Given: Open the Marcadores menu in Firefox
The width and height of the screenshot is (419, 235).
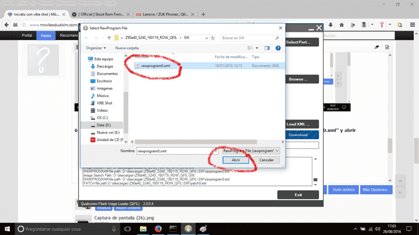Looking at the screenshot, I should [x=66, y=3].
